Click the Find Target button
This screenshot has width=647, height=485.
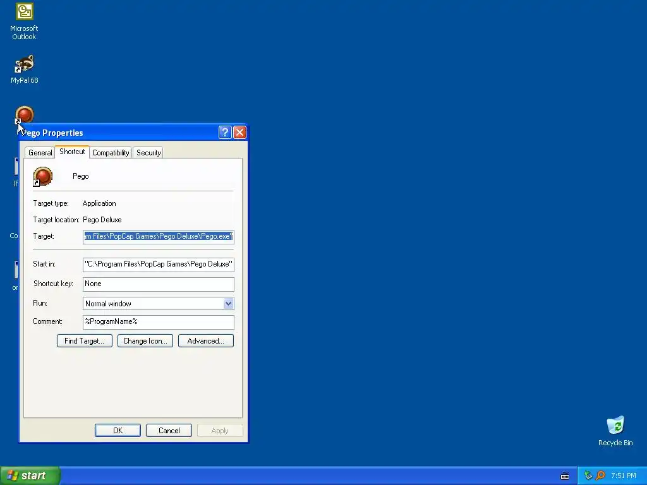point(85,341)
